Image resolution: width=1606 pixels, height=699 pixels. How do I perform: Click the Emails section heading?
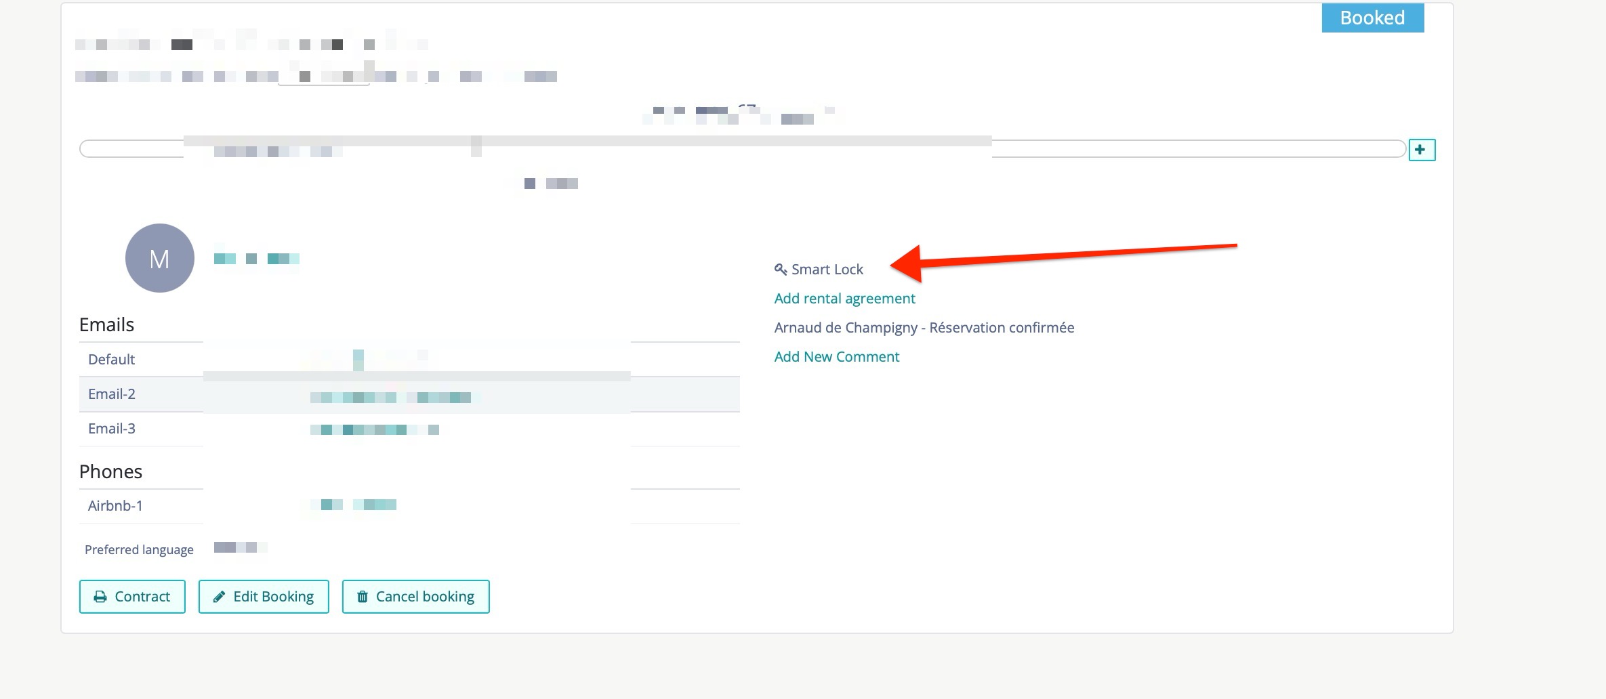tap(106, 325)
